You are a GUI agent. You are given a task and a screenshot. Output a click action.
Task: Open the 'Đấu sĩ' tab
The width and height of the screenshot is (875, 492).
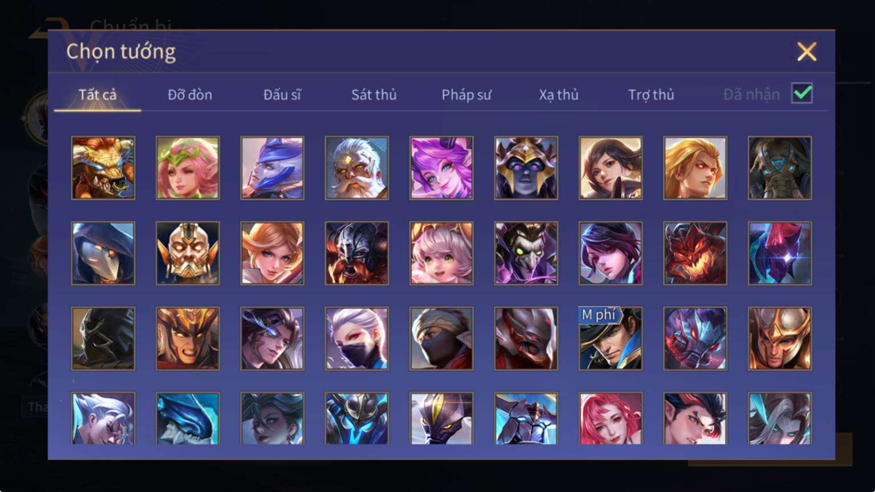[282, 95]
